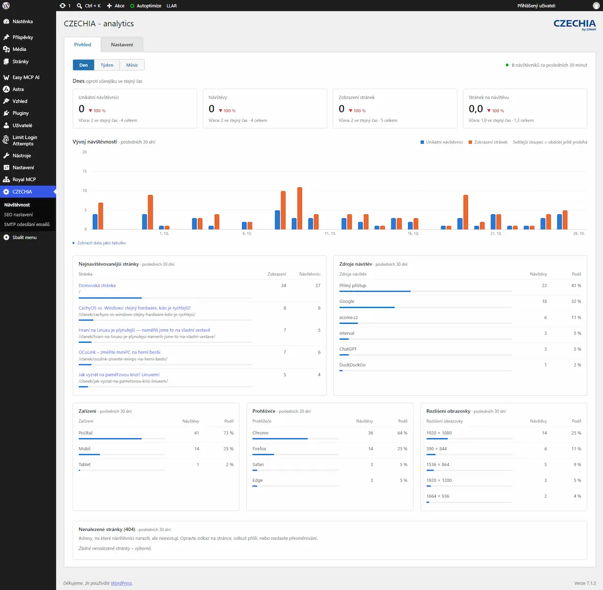The height and width of the screenshot is (590, 603).
Task: Open Příspěvky via its pin icon
Action: pos(6,37)
